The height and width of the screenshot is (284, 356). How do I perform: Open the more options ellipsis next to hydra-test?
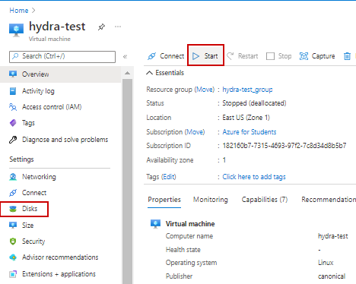pos(118,27)
